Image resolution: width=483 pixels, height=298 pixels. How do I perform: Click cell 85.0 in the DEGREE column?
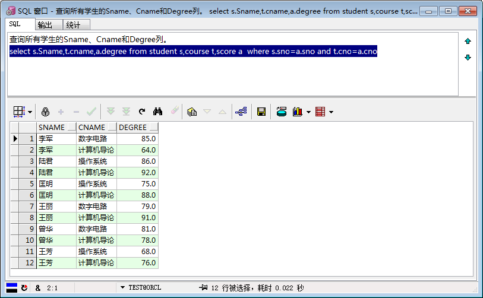(x=138, y=139)
